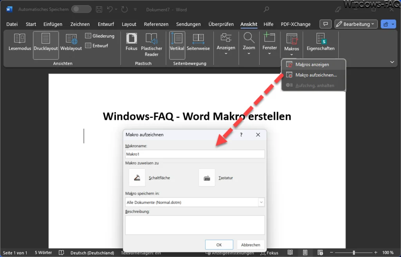Open the search magnifier in title bar

pos(266,9)
